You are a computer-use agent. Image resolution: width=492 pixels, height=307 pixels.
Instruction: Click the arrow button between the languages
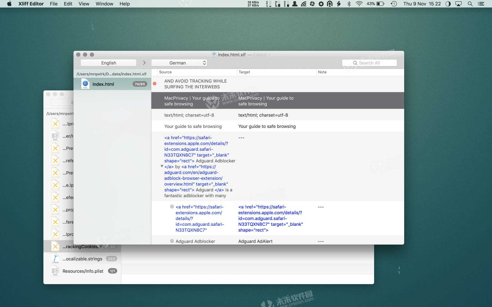144,63
